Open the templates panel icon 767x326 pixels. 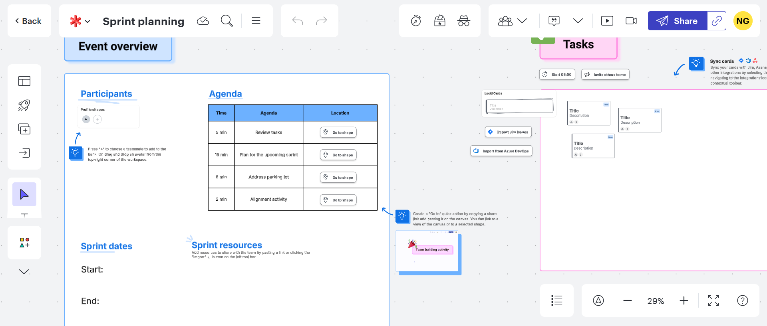[24, 81]
